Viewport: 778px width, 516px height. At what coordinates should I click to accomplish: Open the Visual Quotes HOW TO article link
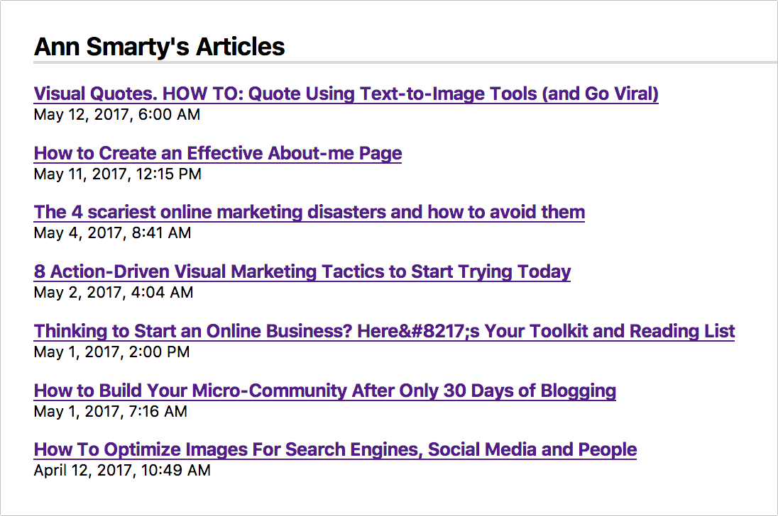(x=346, y=94)
